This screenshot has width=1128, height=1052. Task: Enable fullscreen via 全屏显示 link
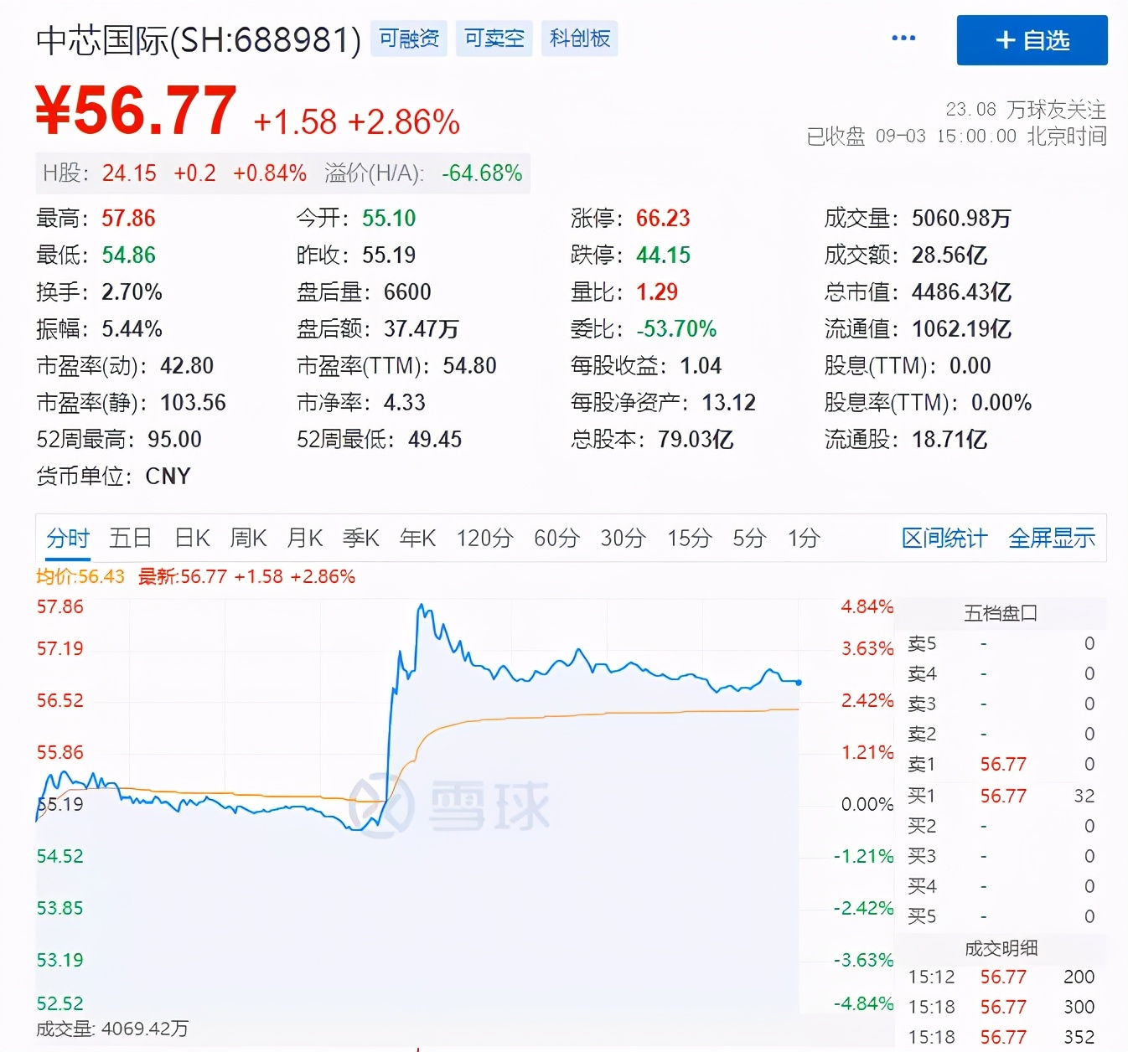click(1051, 539)
